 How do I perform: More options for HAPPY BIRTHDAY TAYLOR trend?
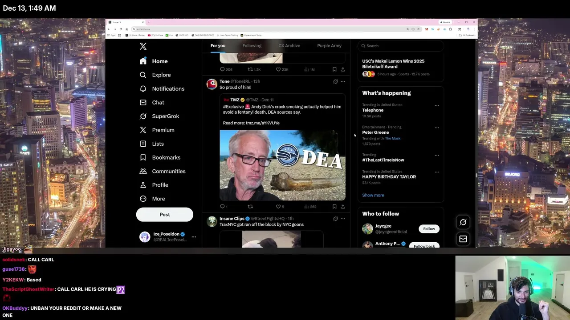437,172
